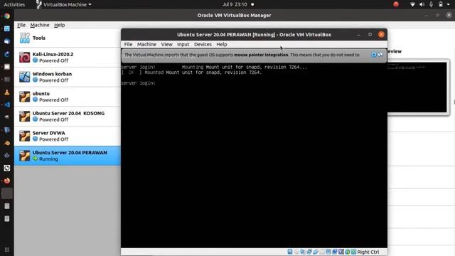Select the Kali-Linux-2020.2 machine
This screenshot has height=256, width=455.
tap(68, 57)
